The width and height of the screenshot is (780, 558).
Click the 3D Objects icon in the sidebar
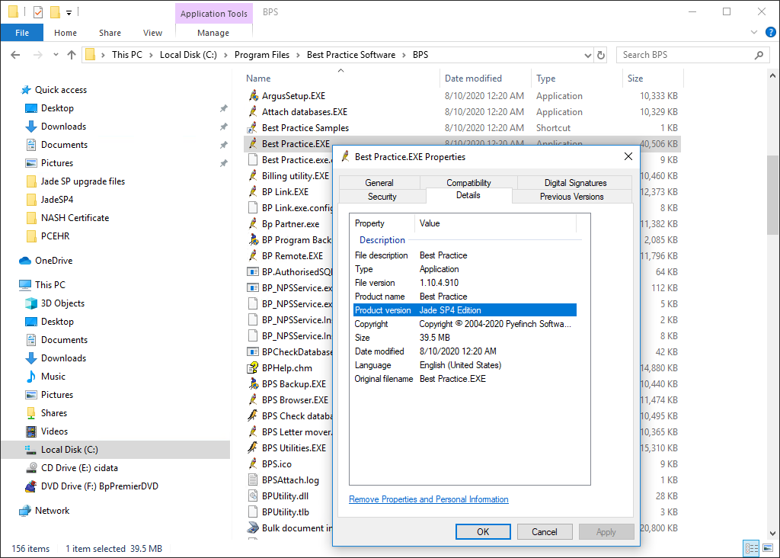(30, 303)
